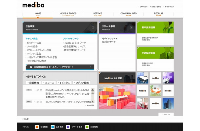
Task: Click orange 会社概要 square icon in footer
Action: coord(37,127)
